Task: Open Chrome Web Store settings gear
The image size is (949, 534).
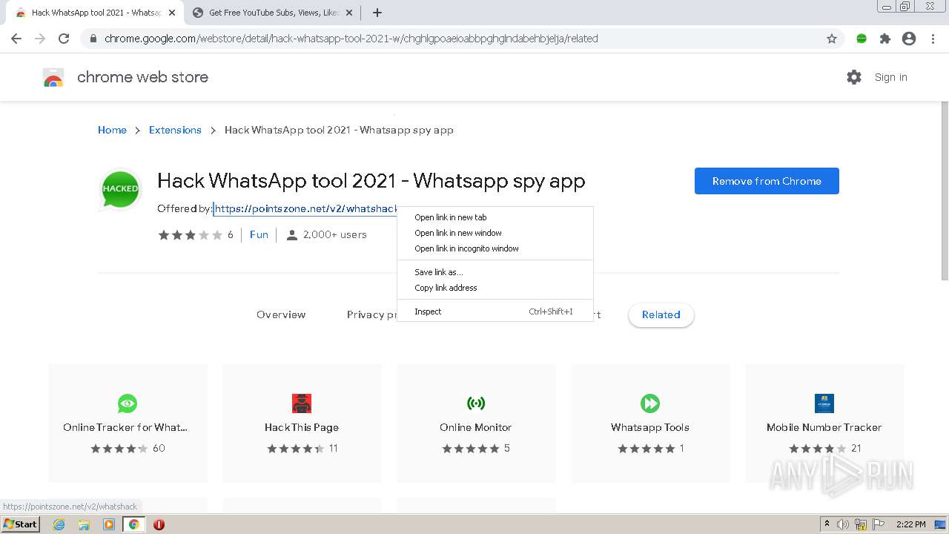Action: point(854,77)
